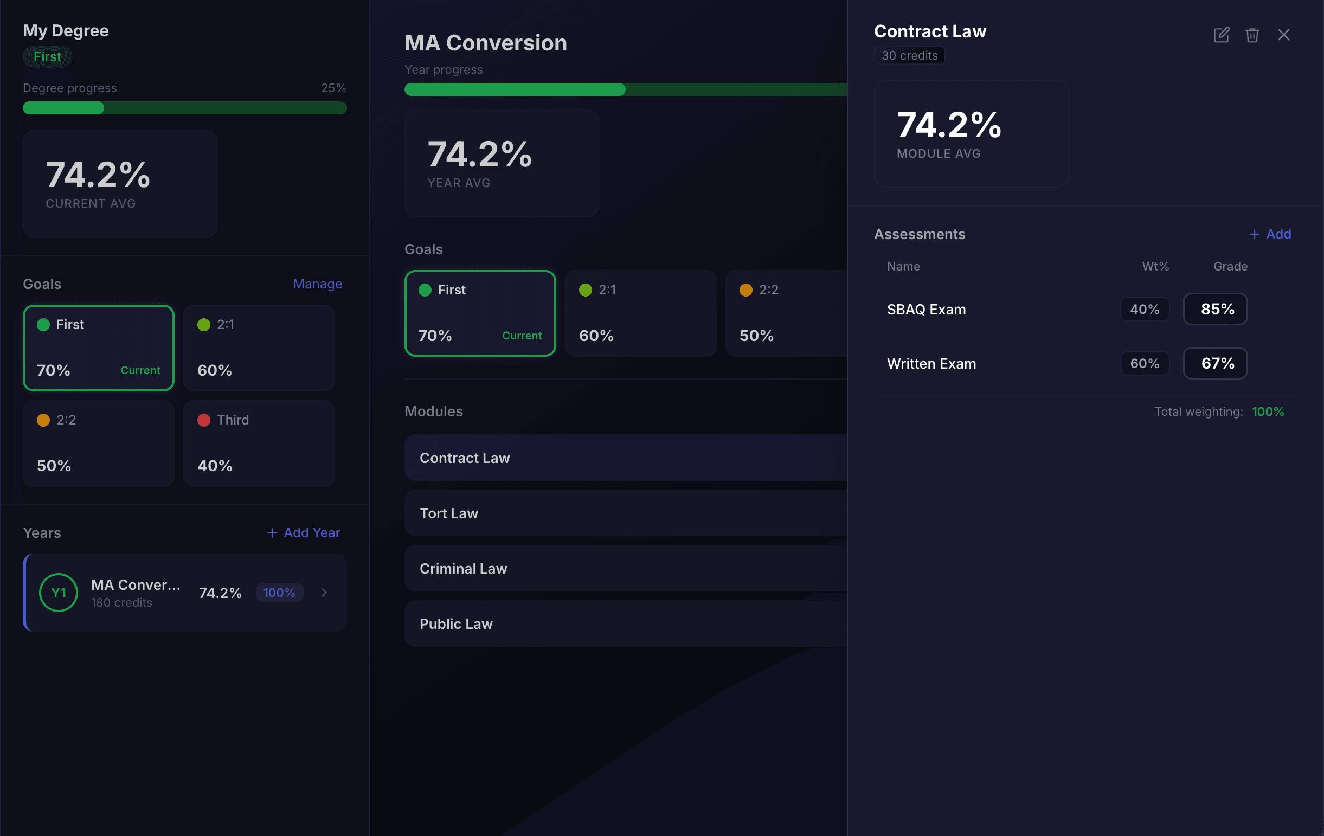This screenshot has height=836, width=1324.
Task: Click the 74.2% Module Avg card
Action: tap(972, 134)
